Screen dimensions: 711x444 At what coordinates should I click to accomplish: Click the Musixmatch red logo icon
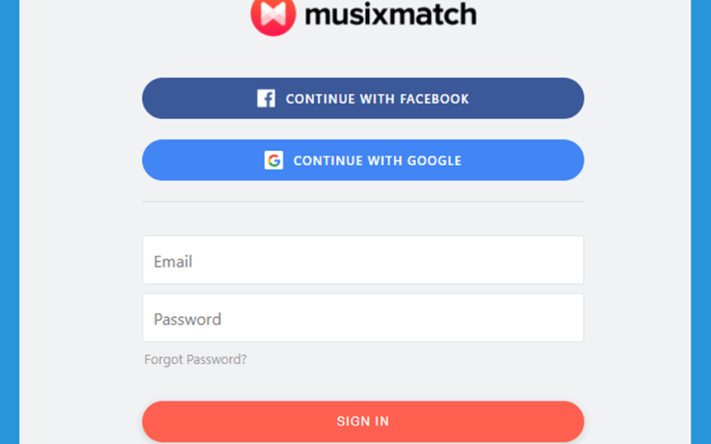click(x=273, y=16)
